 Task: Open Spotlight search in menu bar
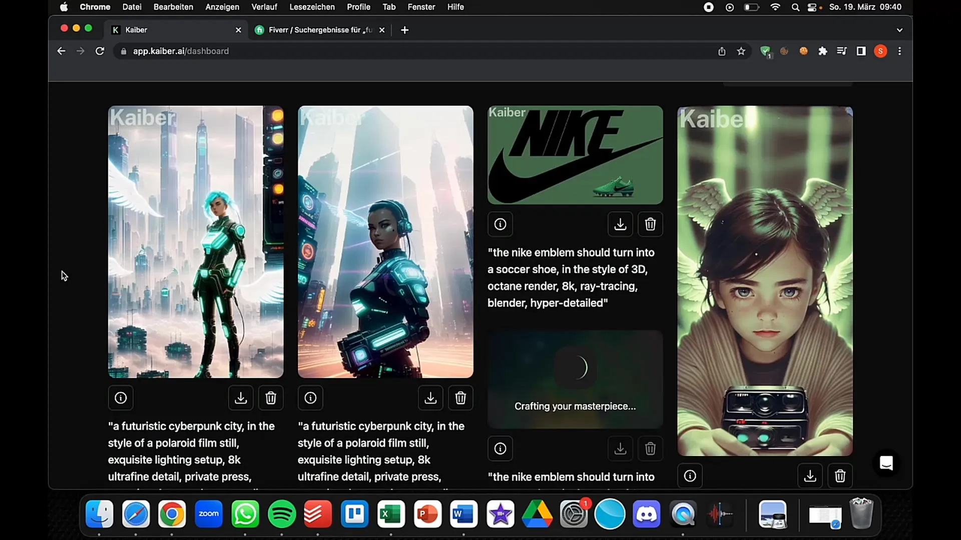(795, 7)
